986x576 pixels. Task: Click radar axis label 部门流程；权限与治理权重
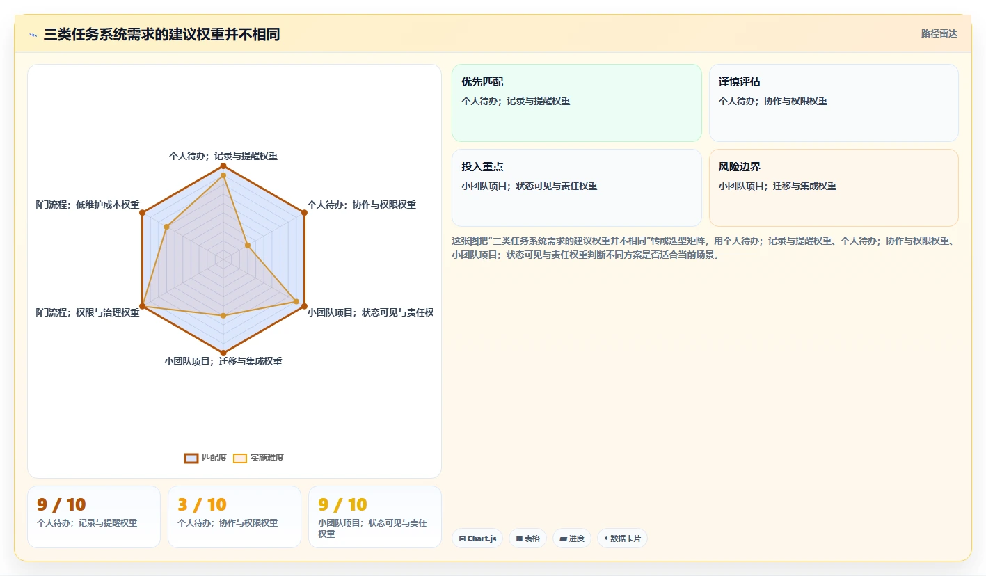pos(88,312)
